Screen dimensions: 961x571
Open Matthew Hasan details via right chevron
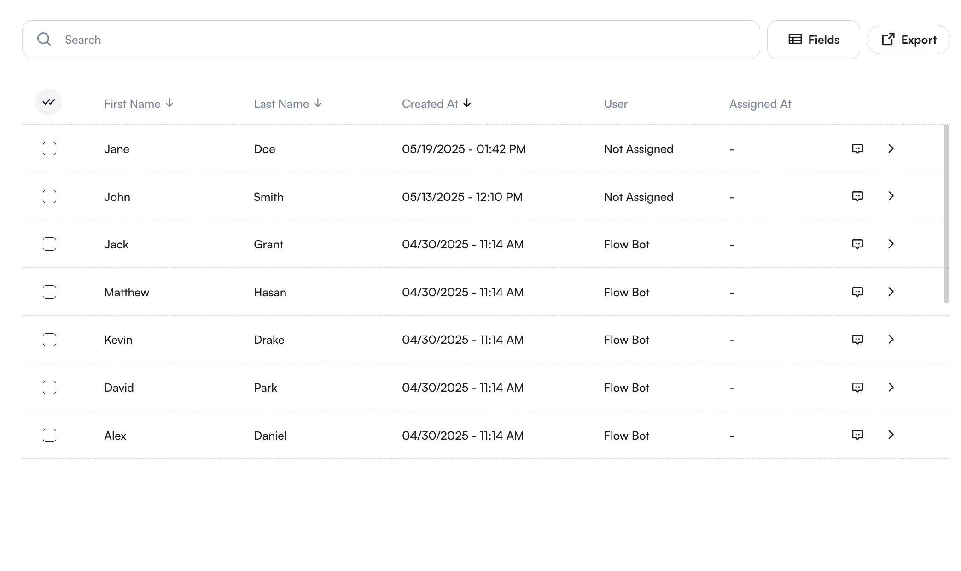point(891,292)
